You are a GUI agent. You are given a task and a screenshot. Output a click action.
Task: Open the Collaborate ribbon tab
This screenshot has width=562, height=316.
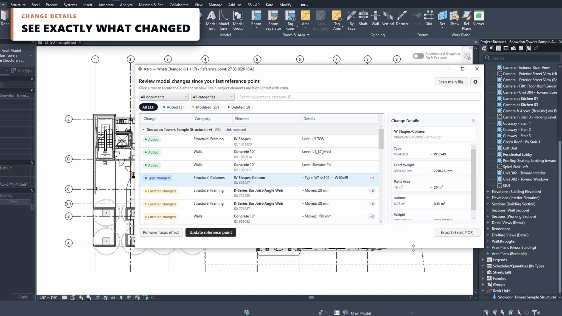point(179,5)
